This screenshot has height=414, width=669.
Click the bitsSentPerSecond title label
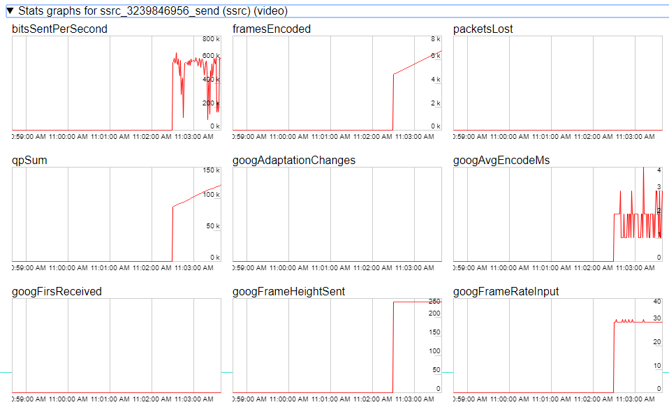(x=60, y=29)
